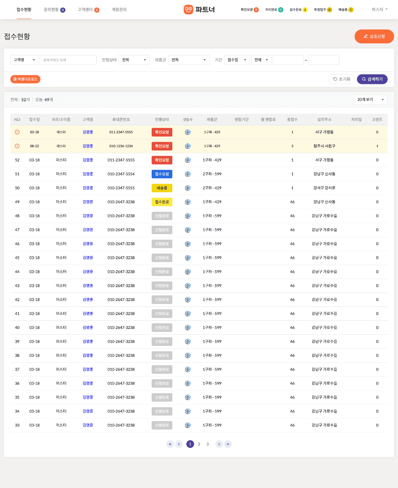398x488 pixels.
Task: Go to page 3 of the list
Action: [208, 444]
